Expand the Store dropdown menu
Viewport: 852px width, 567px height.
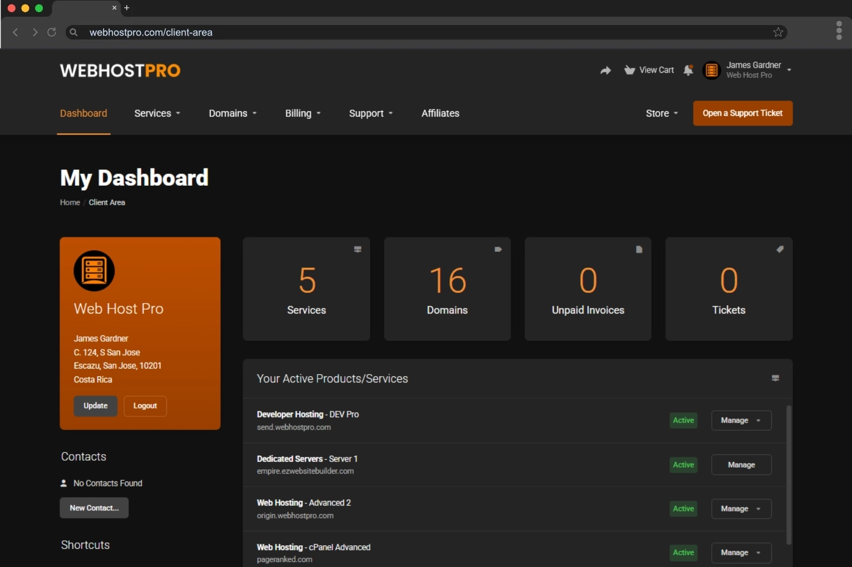(662, 113)
